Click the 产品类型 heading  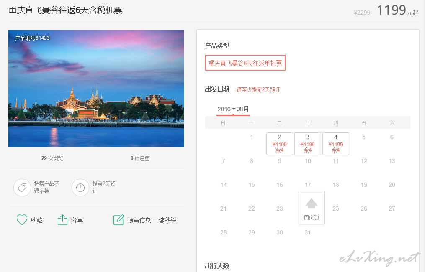pos(217,46)
